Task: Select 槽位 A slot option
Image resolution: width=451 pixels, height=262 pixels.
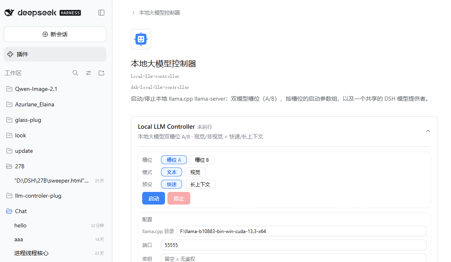Action: click(x=174, y=160)
